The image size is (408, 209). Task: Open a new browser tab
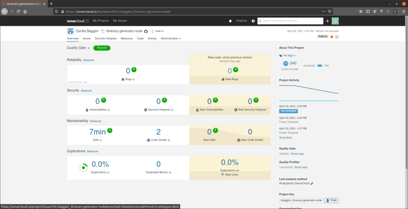[x=51, y=4]
